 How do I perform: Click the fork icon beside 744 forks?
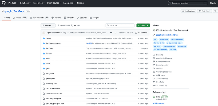[154, 82]
